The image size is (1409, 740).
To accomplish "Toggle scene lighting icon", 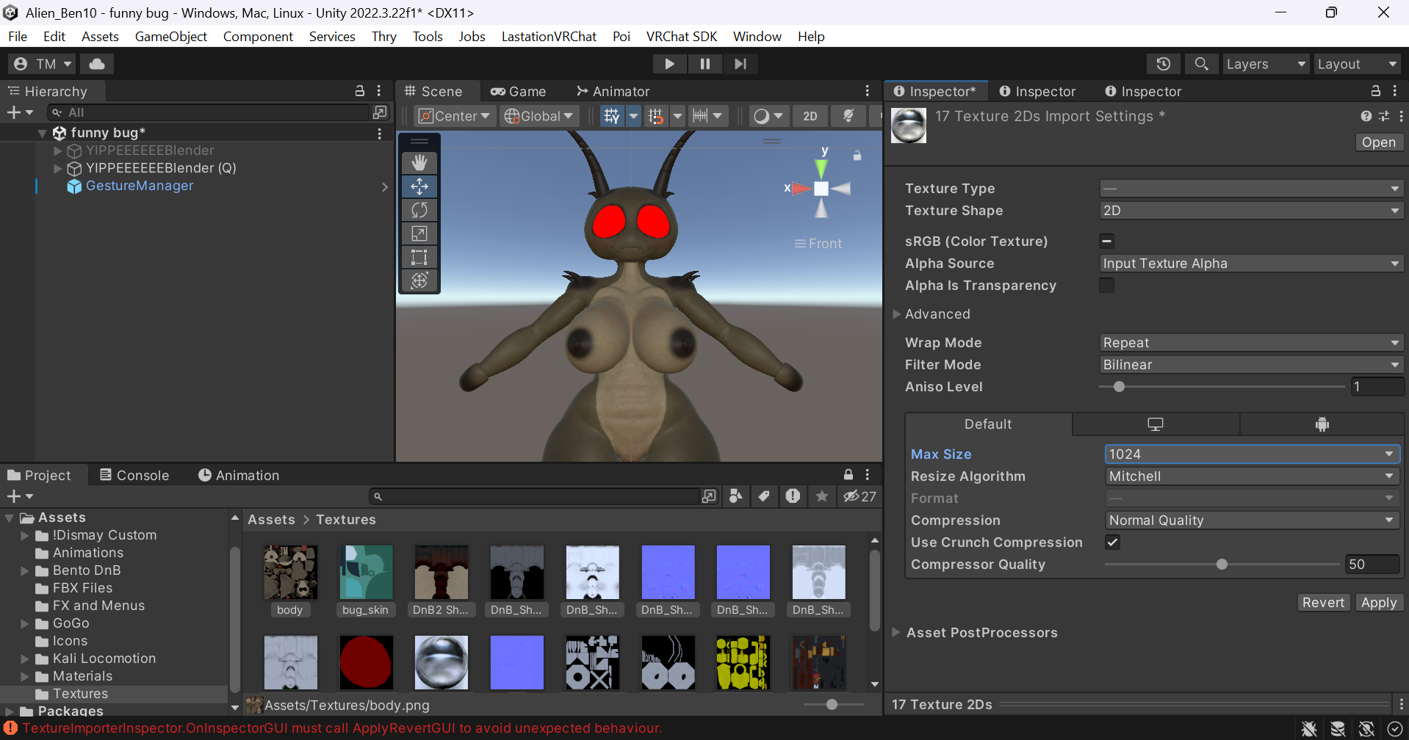I will pos(848,116).
